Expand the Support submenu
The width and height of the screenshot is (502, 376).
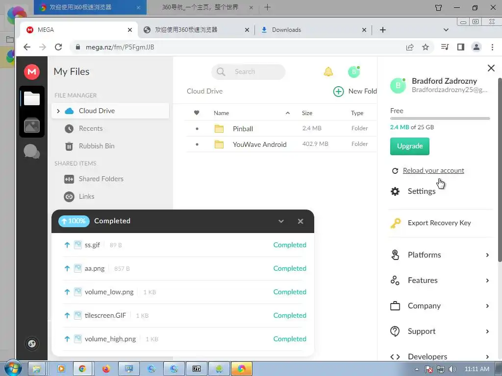click(x=439, y=331)
